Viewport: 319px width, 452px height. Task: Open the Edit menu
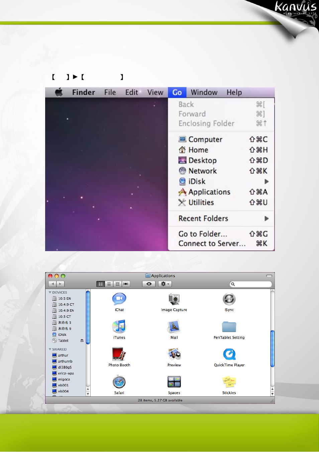(132, 92)
